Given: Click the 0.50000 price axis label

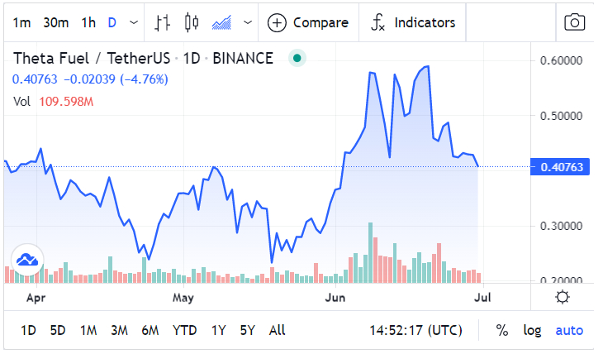Looking at the screenshot, I should pyautogui.click(x=561, y=116).
